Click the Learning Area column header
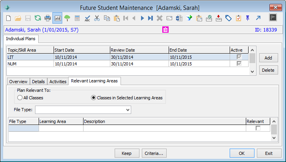This screenshot has height=162, width=286. 61,121
